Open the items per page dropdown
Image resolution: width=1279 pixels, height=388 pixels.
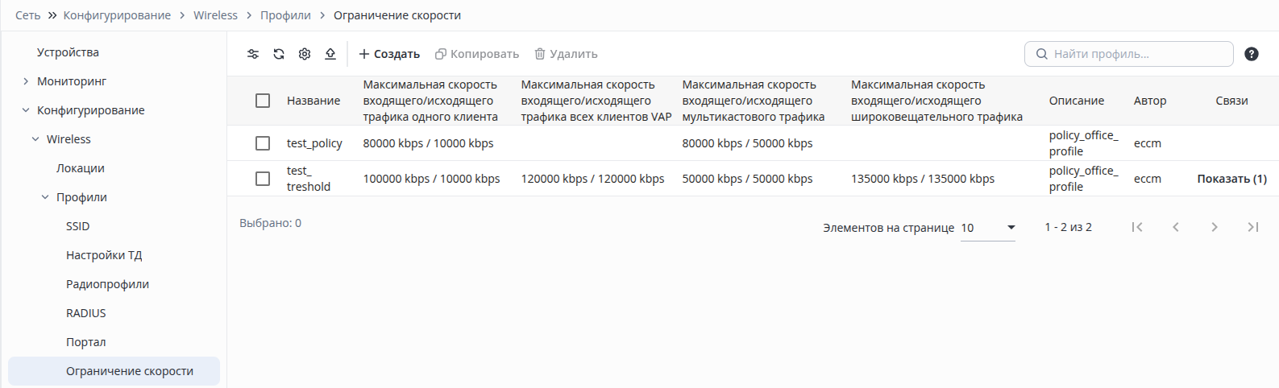[x=988, y=228]
